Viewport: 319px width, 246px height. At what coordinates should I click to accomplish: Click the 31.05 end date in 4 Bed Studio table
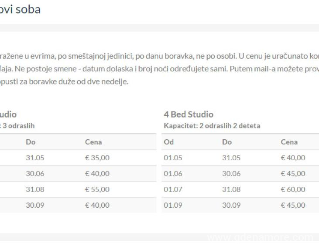click(x=231, y=158)
